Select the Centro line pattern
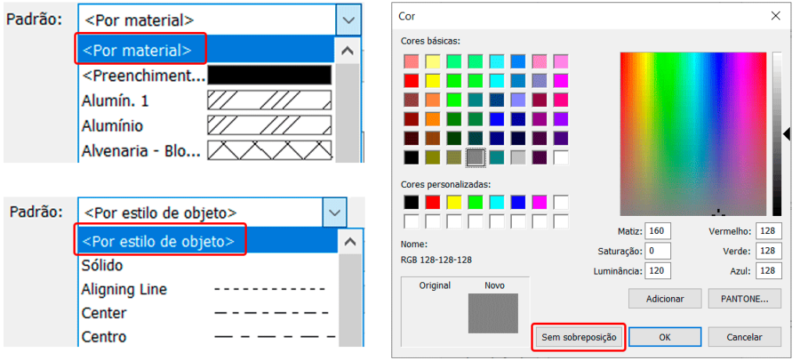The image size is (800, 361). pos(206,337)
